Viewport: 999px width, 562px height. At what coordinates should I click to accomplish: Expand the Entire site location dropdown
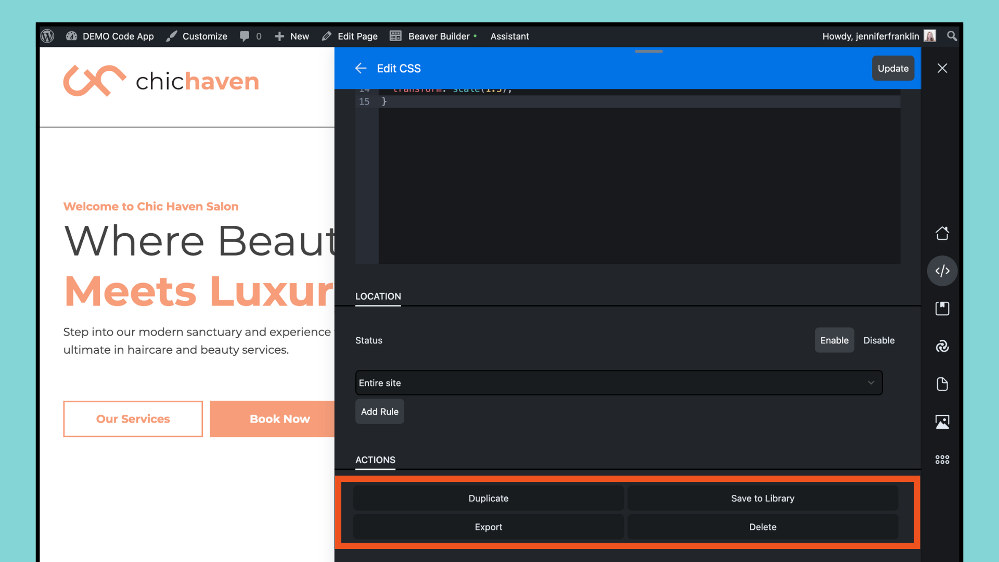619,383
